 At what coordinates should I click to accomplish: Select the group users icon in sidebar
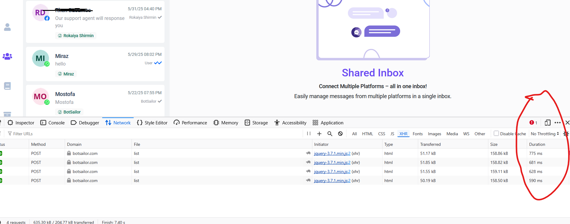pyautogui.click(x=7, y=56)
